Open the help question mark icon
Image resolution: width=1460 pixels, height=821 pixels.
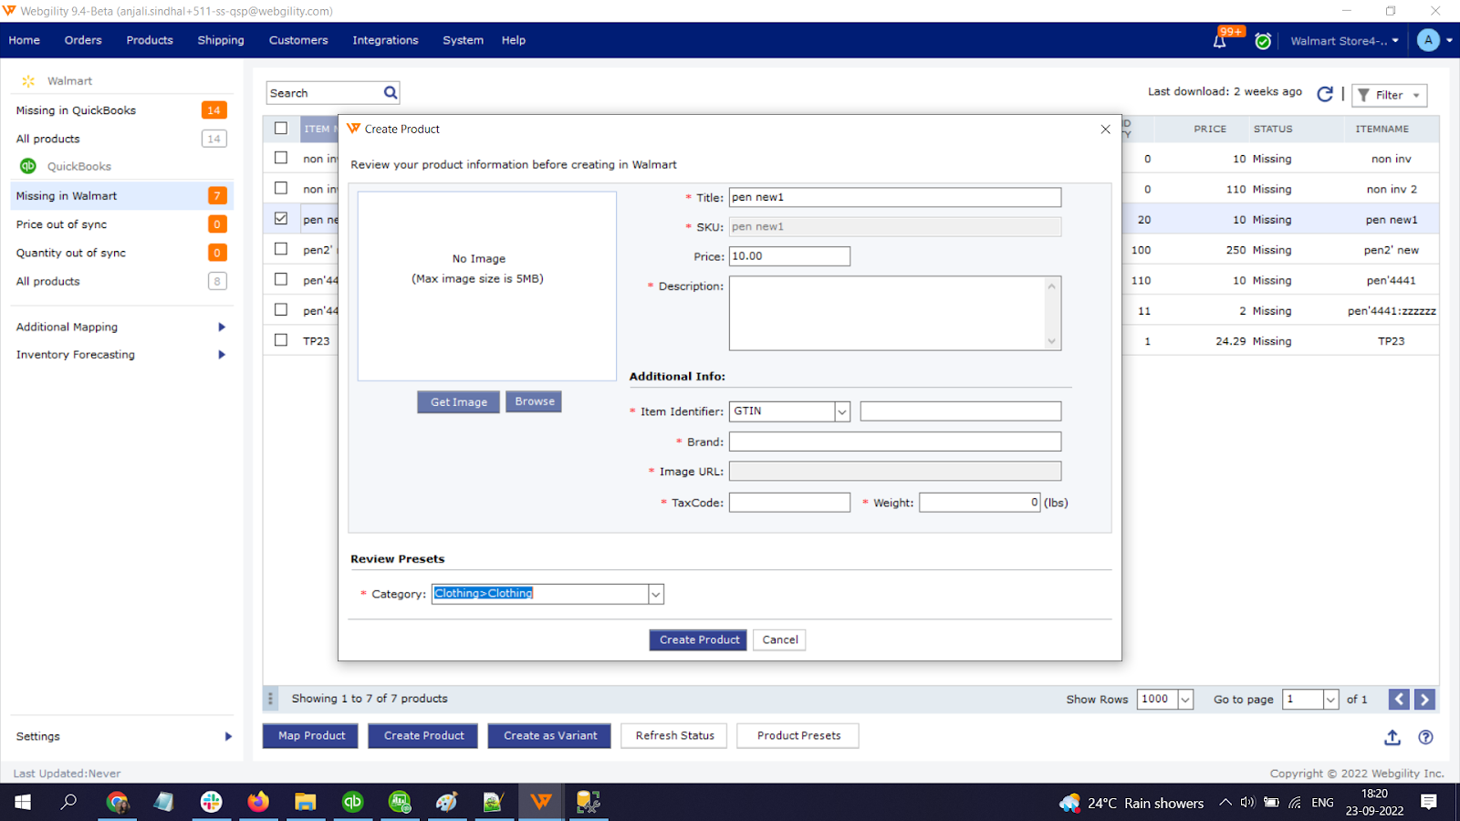click(x=1425, y=737)
